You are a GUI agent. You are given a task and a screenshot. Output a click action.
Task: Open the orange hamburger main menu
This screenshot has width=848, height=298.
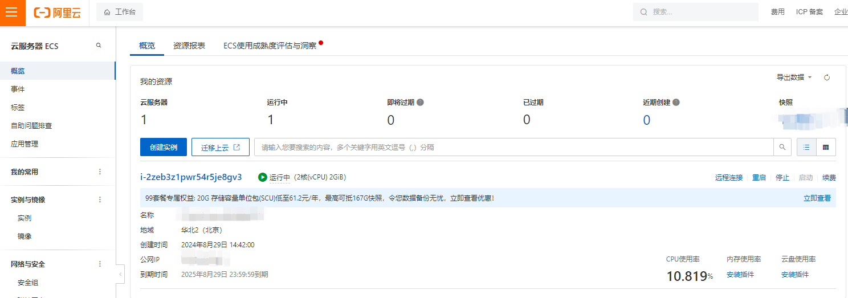point(13,13)
